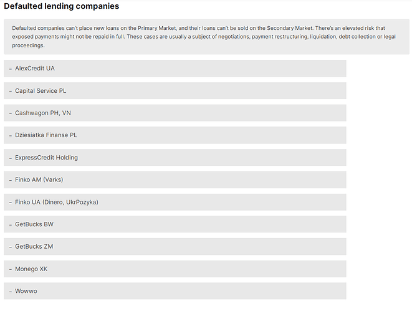
Task: Click the dash icon next to Cashwagon
Action: point(11,113)
